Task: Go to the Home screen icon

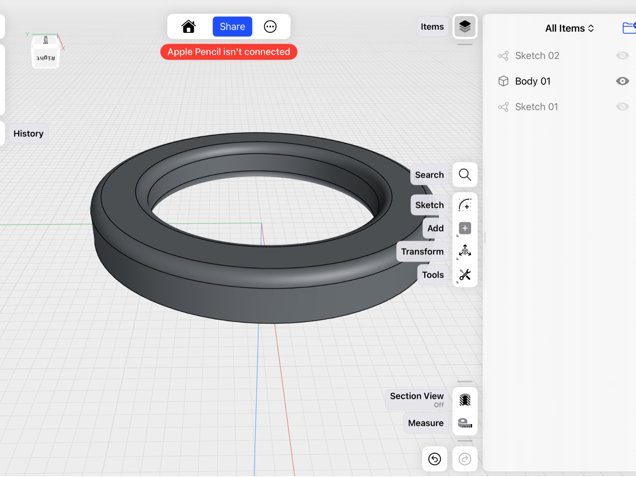Action: (189, 26)
